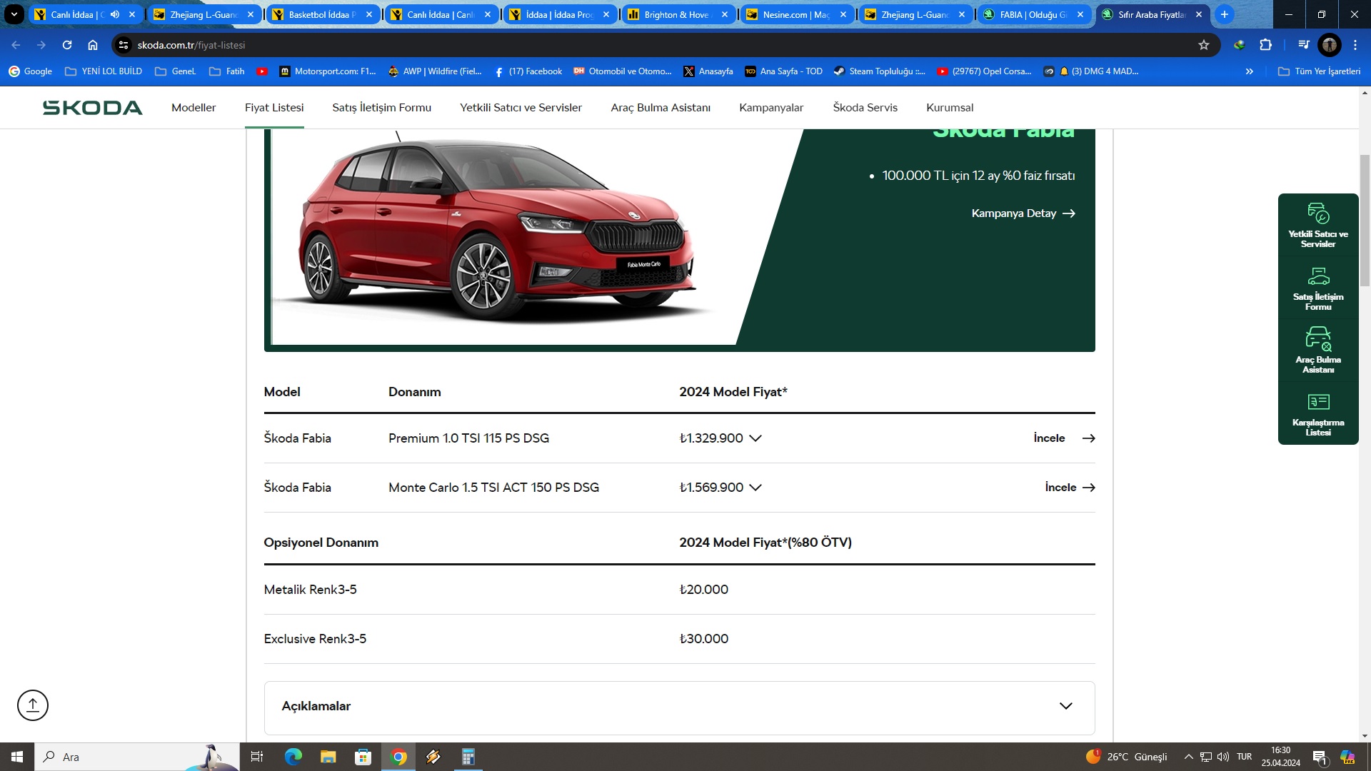Image resolution: width=1371 pixels, height=771 pixels.
Task: Expand the Açıklamalar section
Action: [x=679, y=707]
